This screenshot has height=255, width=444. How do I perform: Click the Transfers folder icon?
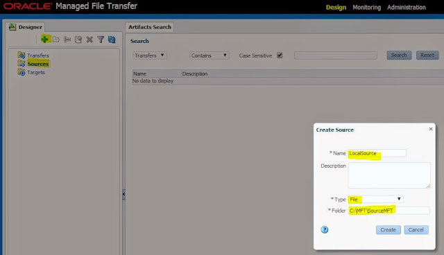[x=22, y=55]
